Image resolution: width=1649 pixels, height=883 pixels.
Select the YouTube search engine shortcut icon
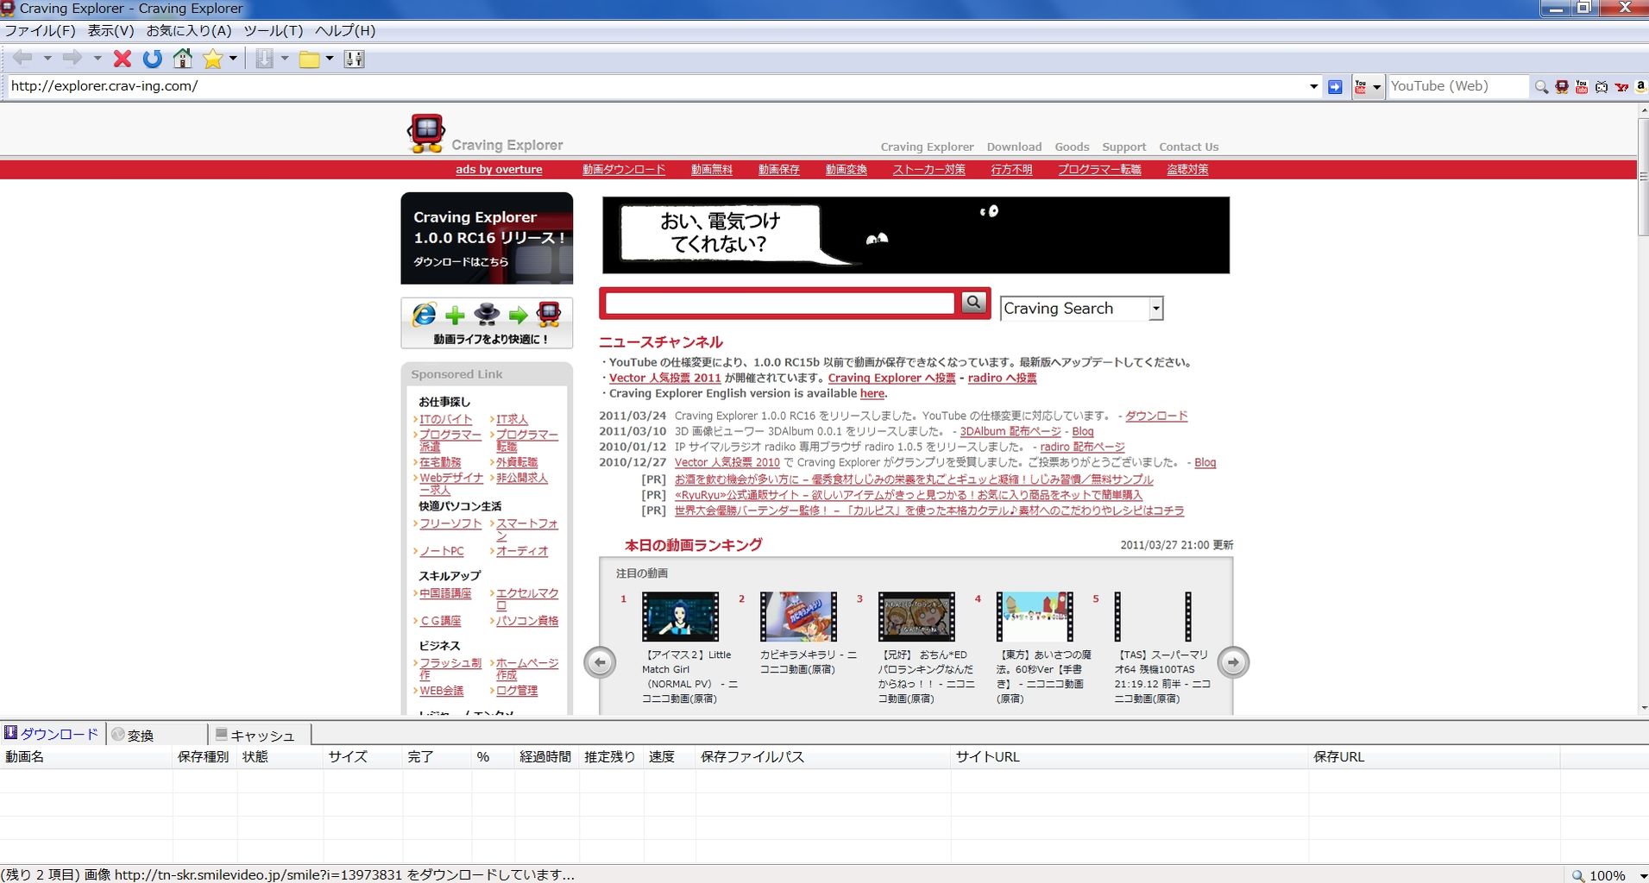[x=1582, y=86]
